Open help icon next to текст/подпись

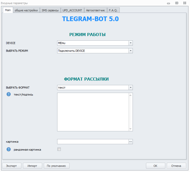[x=8, y=94]
